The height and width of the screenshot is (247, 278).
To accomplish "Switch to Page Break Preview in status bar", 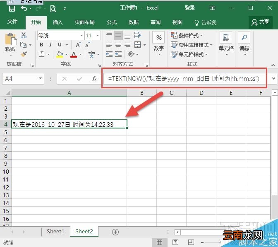I will coord(191,242).
